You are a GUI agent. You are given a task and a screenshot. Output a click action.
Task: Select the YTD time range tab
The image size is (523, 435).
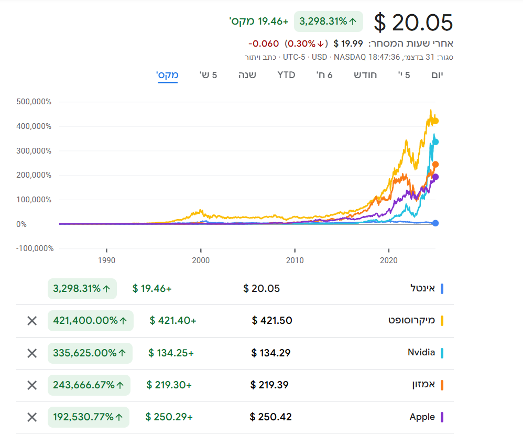tap(286, 75)
